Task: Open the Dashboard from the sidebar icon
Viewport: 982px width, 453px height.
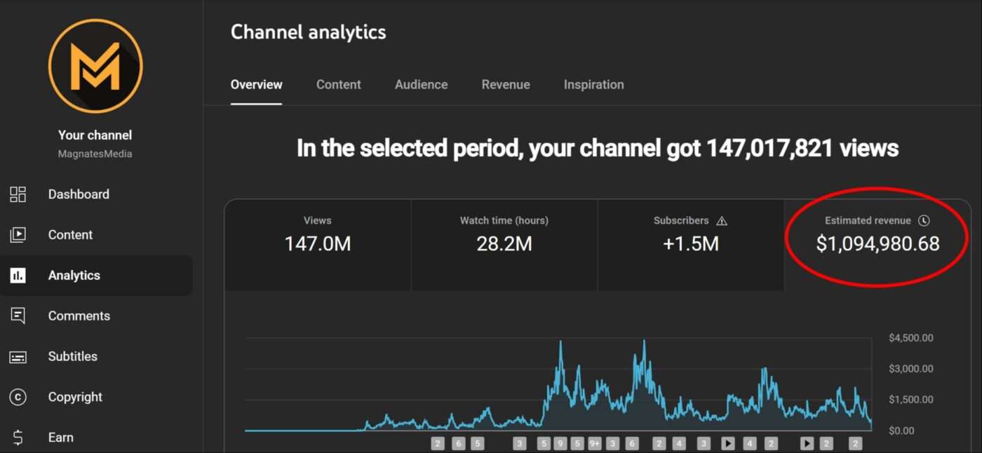Action: [x=18, y=194]
